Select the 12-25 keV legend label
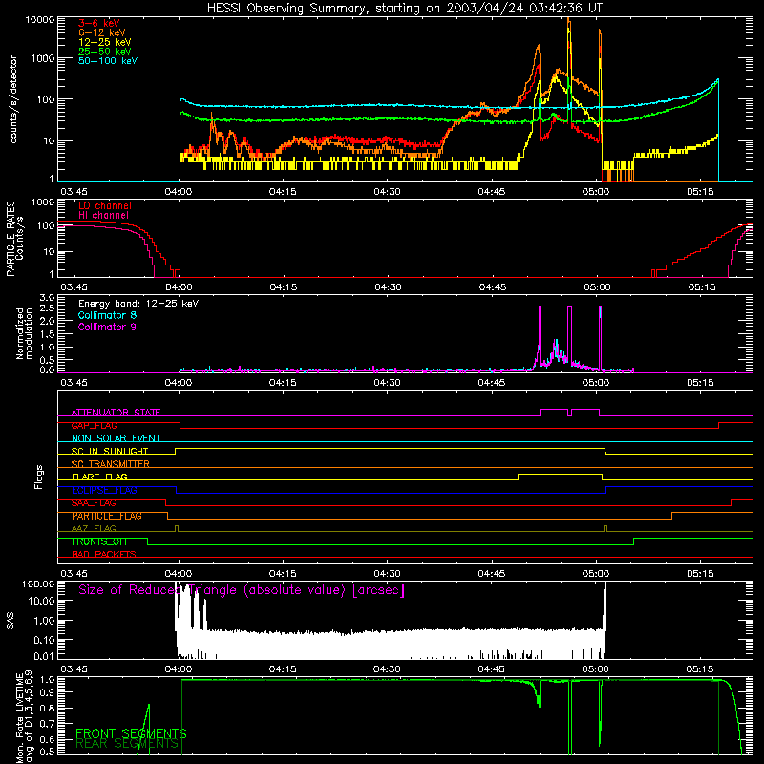This screenshot has width=764, height=764. pyautogui.click(x=105, y=42)
